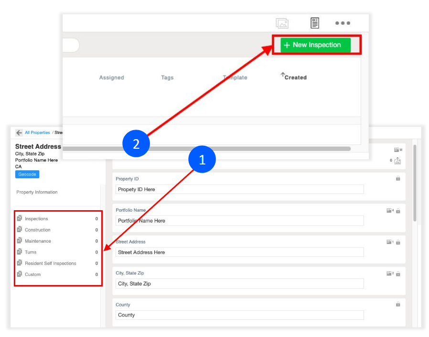Open the three-dot more options menu
The height and width of the screenshot is (337, 429).
tap(343, 23)
